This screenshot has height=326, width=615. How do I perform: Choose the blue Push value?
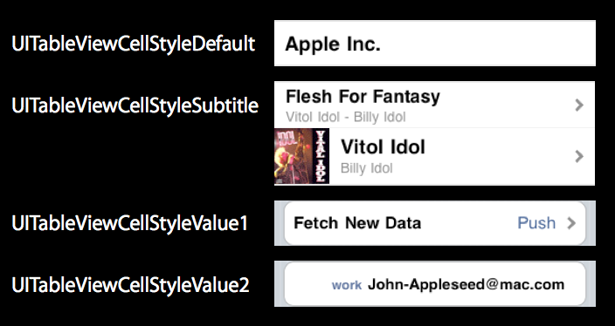click(536, 223)
